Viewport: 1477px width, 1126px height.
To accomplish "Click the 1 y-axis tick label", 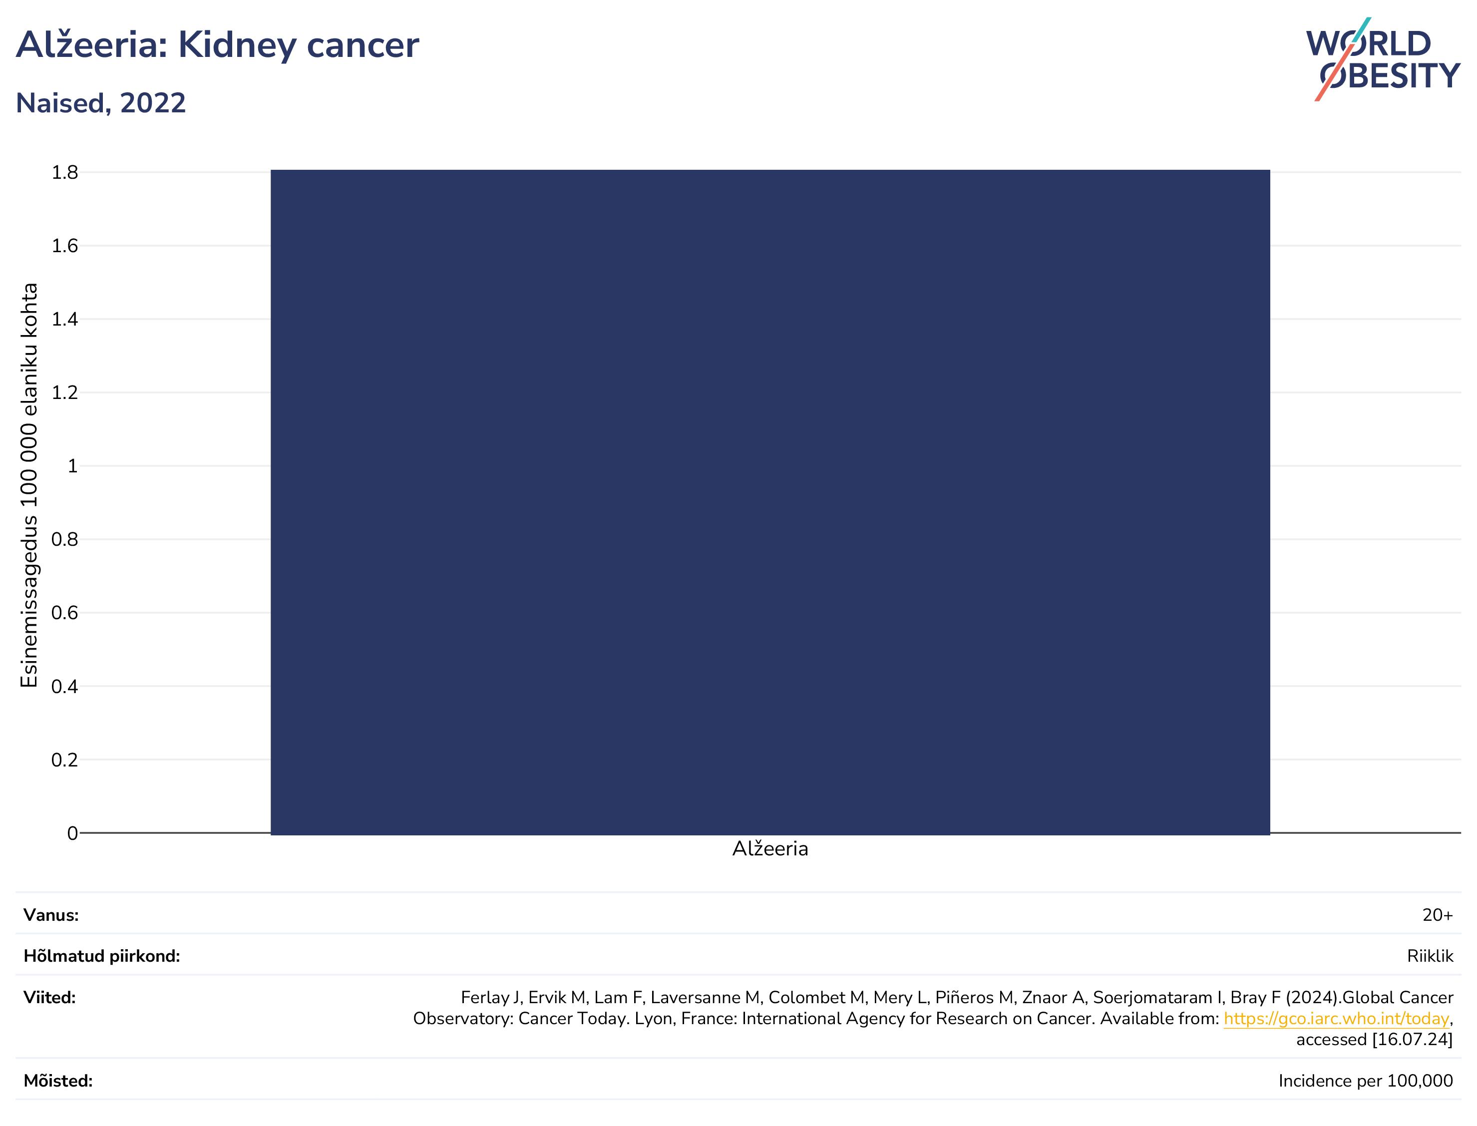I will pyautogui.click(x=72, y=466).
